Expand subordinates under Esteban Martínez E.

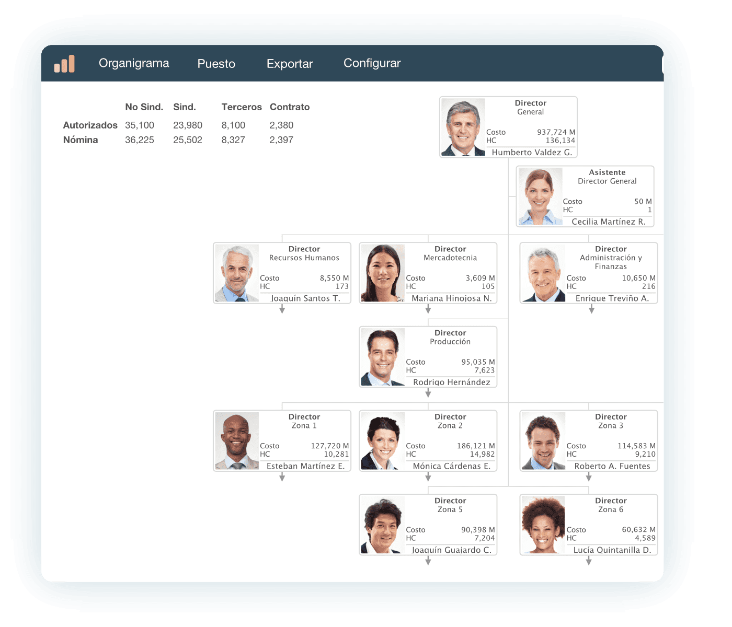282,477
